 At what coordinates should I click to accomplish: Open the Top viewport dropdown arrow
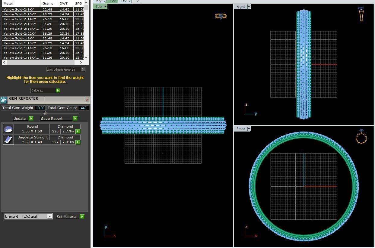click(106, 7)
